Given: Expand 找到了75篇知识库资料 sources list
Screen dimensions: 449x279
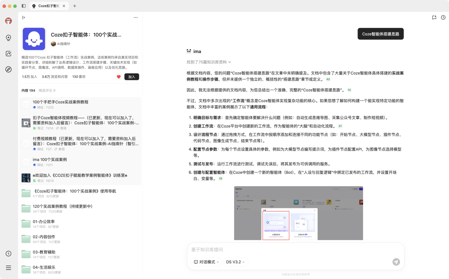Looking at the screenshot, I should (209, 62).
